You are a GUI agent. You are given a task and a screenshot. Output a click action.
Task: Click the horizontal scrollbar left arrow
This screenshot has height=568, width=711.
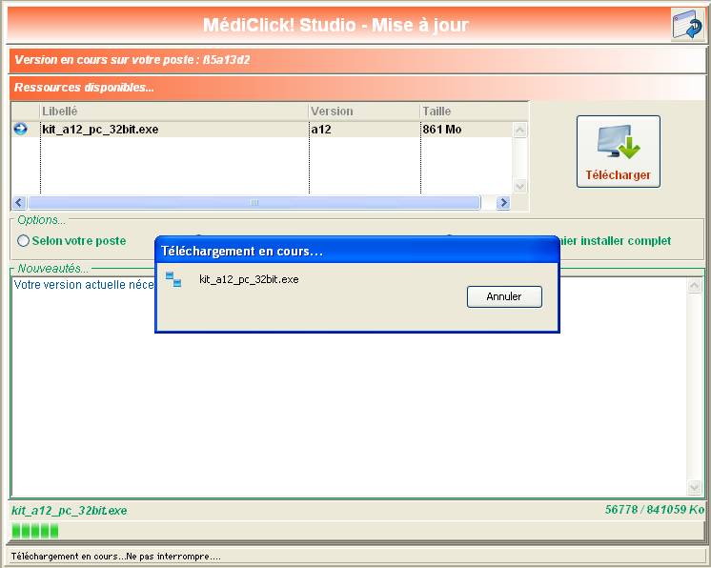19,203
